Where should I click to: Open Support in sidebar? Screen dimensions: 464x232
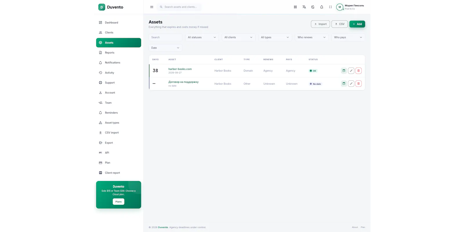point(119,83)
